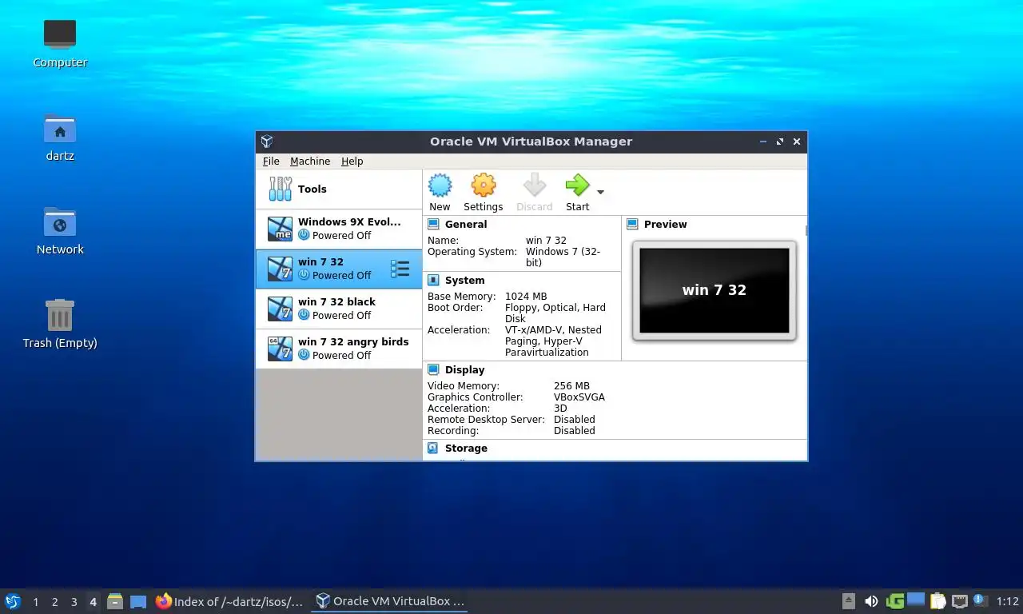Click the New virtual machine icon
Screen dimensions: 1023x614
[x=440, y=193]
